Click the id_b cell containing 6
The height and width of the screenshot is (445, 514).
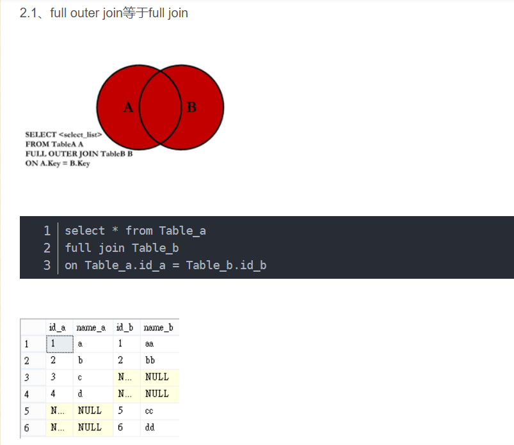point(127,428)
